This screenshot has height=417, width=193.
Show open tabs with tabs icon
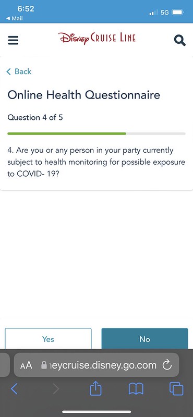pos(176,388)
